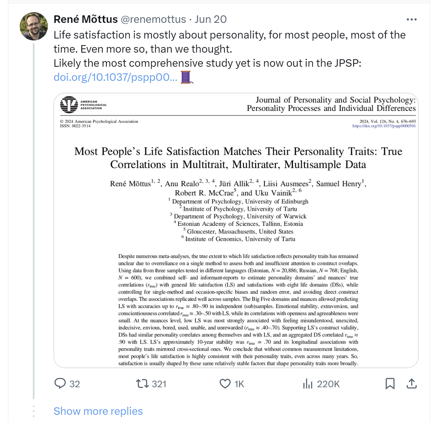443x422 pixels.
Task: Repost the tweet using the retweet icon
Action: pos(142,383)
